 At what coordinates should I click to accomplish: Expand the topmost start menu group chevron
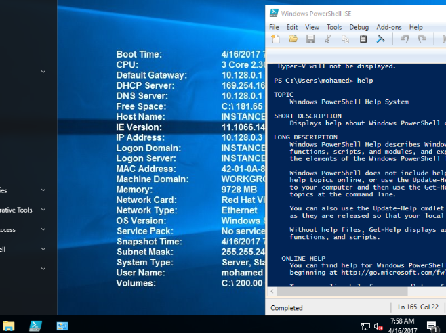pyautogui.click(x=43, y=72)
